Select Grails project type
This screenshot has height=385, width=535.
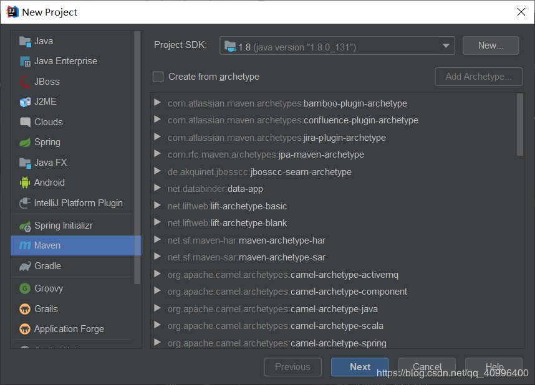72,309
